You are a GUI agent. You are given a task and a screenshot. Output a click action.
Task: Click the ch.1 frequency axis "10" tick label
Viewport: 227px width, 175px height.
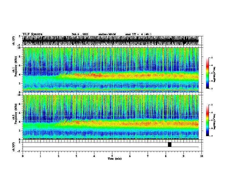click(19, 48)
